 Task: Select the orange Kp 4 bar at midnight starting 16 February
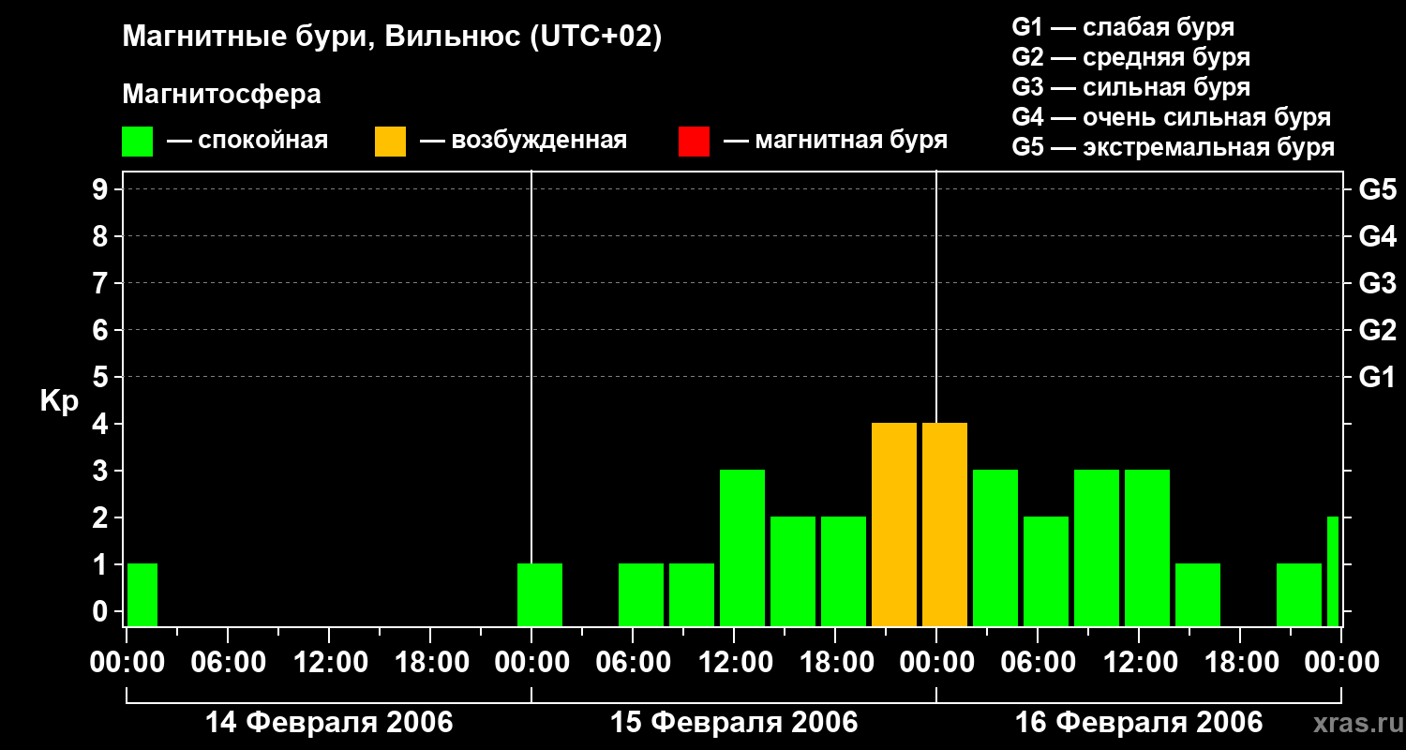[945, 525]
